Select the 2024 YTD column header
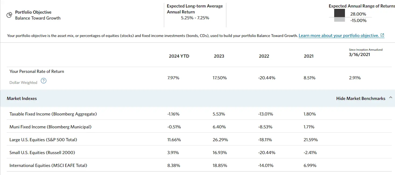395x175 pixels. click(179, 56)
